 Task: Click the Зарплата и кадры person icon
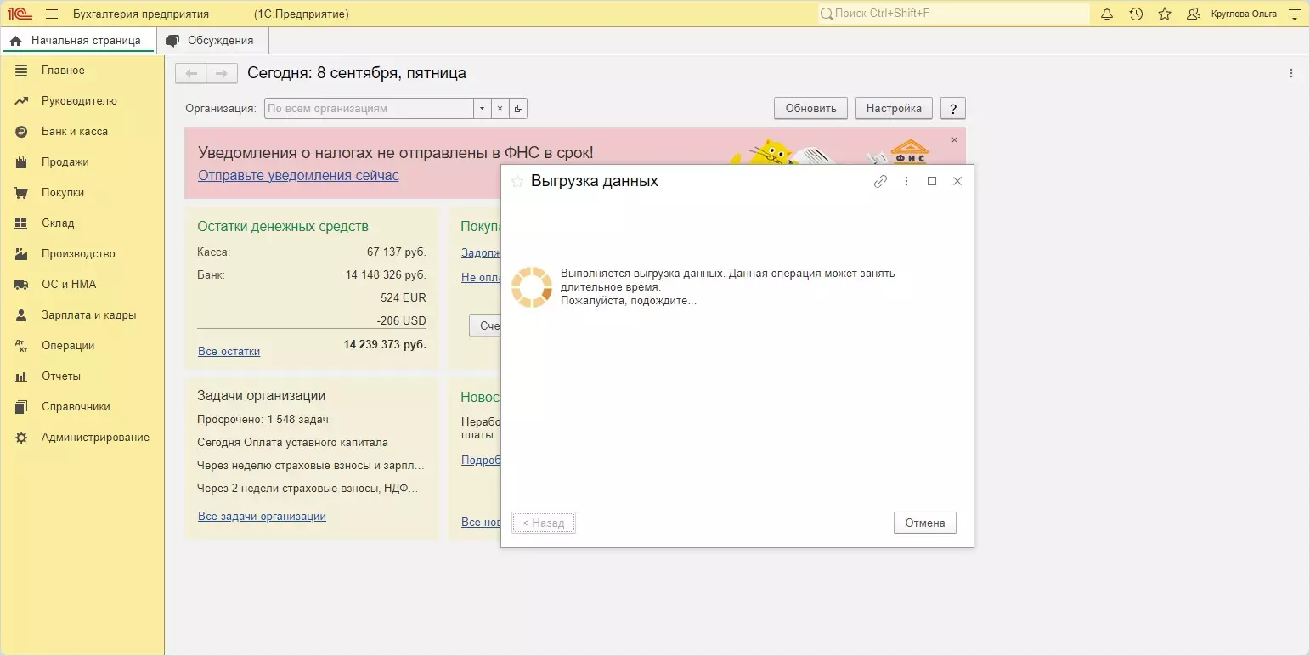pyautogui.click(x=22, y=315)
